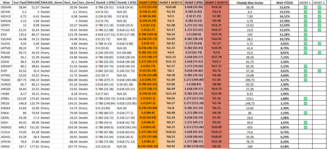
Task: Select the 0.618 (263.88) Destek 2 cell
Action: (127, 80)
